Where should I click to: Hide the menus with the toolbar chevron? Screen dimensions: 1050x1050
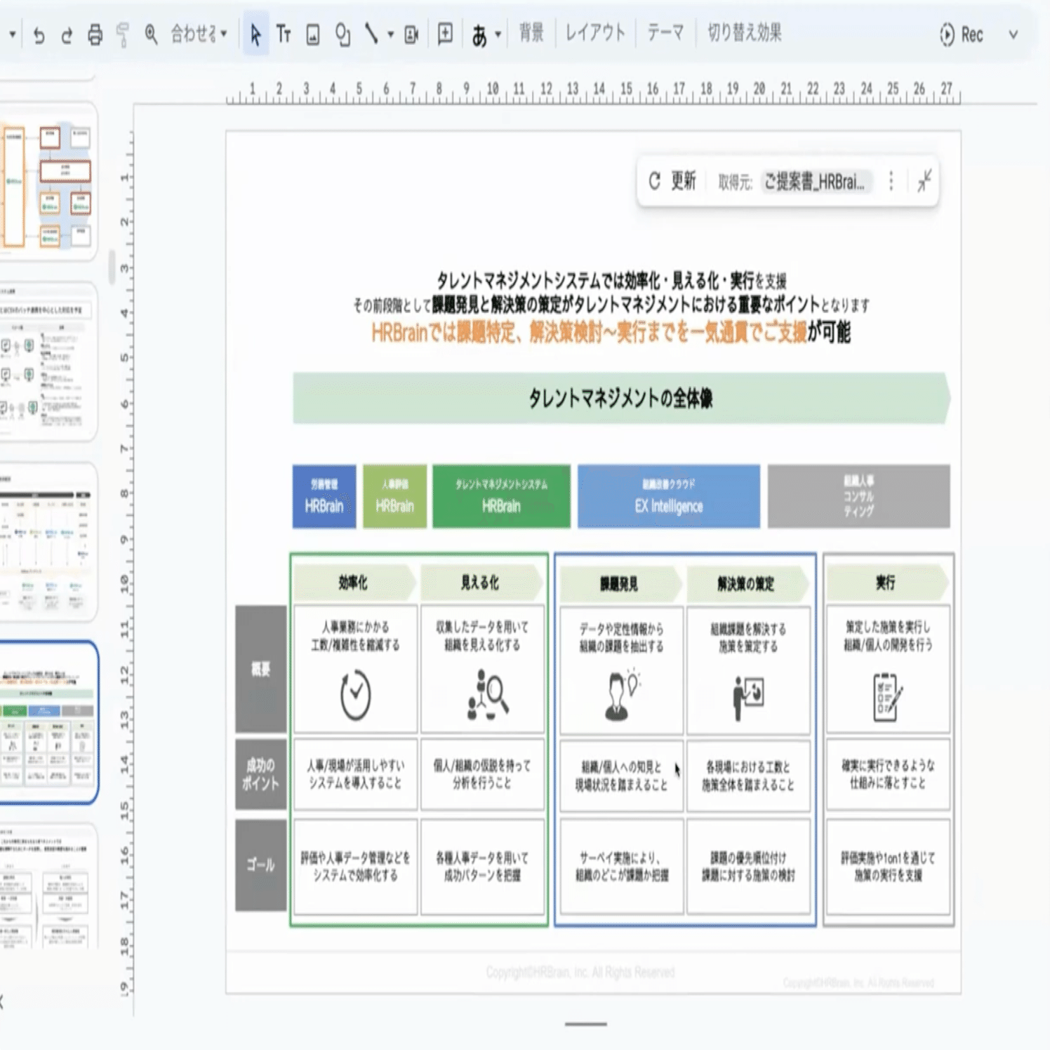click(x=1014, y=34)
